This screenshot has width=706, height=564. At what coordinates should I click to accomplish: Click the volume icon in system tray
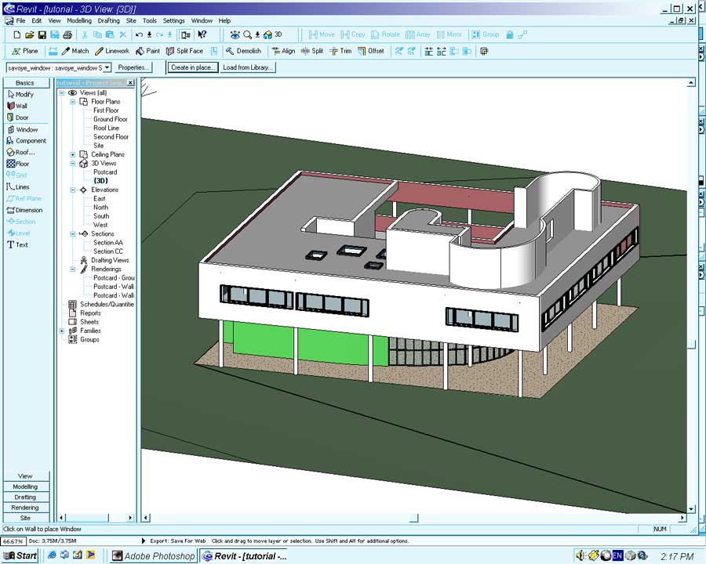click(x=580, y=556)
